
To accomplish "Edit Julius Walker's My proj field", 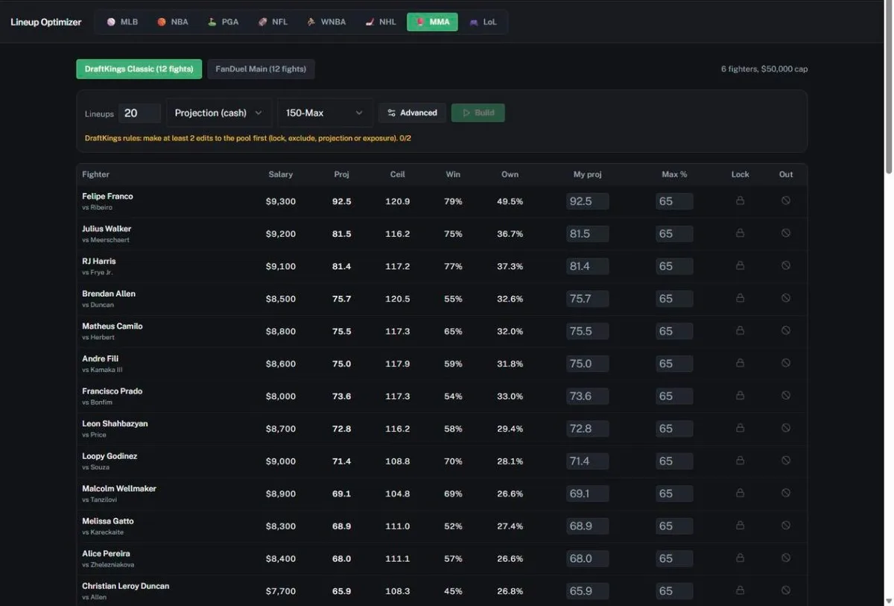I will pos(587,233).
